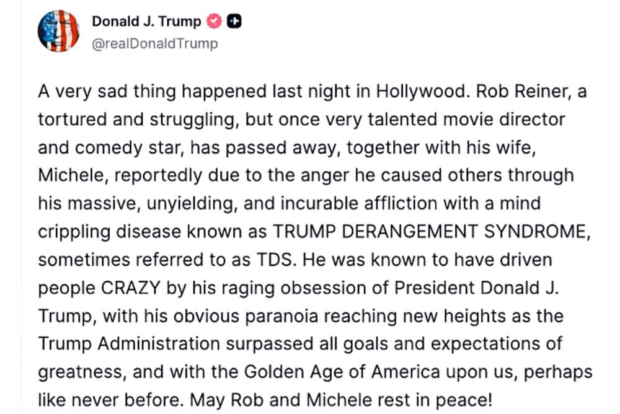Click the phrase Golden Age of America
The image size is (620, 414).
(x=342, y=372)
